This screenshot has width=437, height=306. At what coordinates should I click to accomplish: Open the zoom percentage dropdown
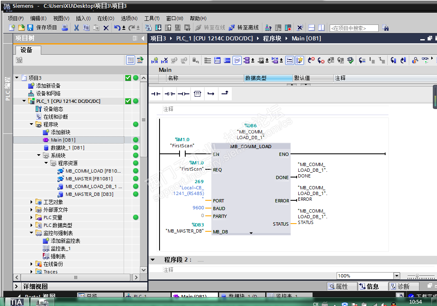click(396, 276)
